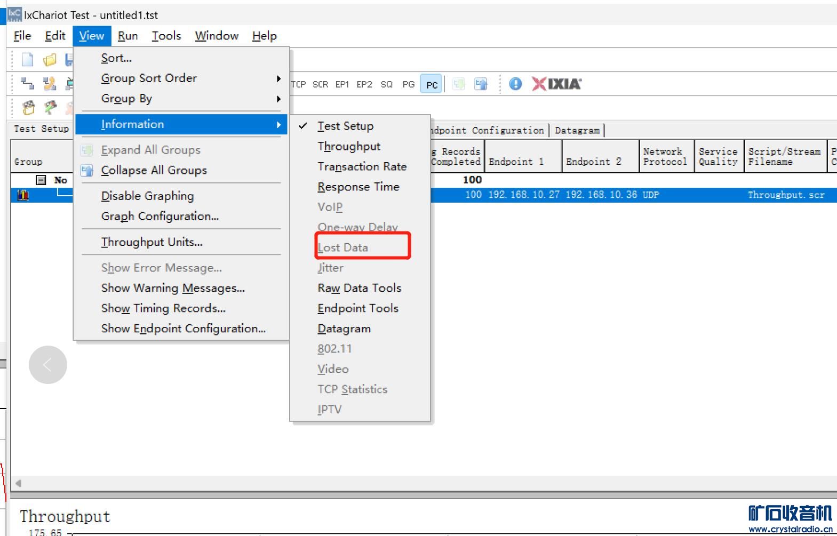Click the horizontal scrollbar left arrow
Viewport: 837px width, 536px height.
pos(18,484)
